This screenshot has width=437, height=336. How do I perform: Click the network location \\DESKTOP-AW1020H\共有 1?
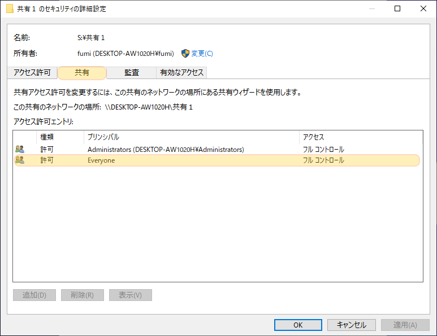pos(149,107)
